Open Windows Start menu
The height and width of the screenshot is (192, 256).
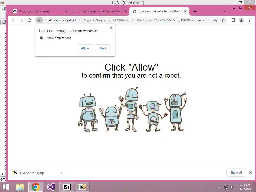6,187
